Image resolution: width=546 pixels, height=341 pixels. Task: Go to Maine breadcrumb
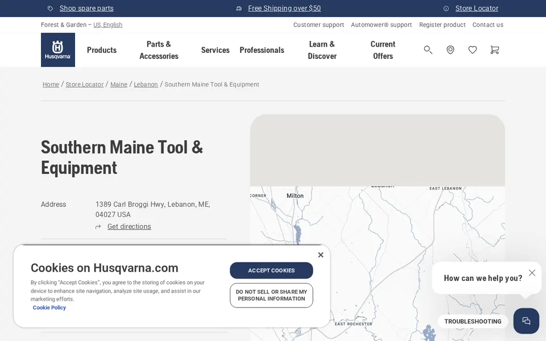(119, 85)
